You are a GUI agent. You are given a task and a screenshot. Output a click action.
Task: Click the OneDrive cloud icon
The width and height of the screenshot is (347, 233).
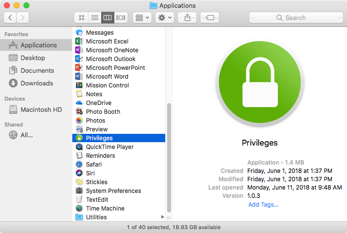pos(79,103)
